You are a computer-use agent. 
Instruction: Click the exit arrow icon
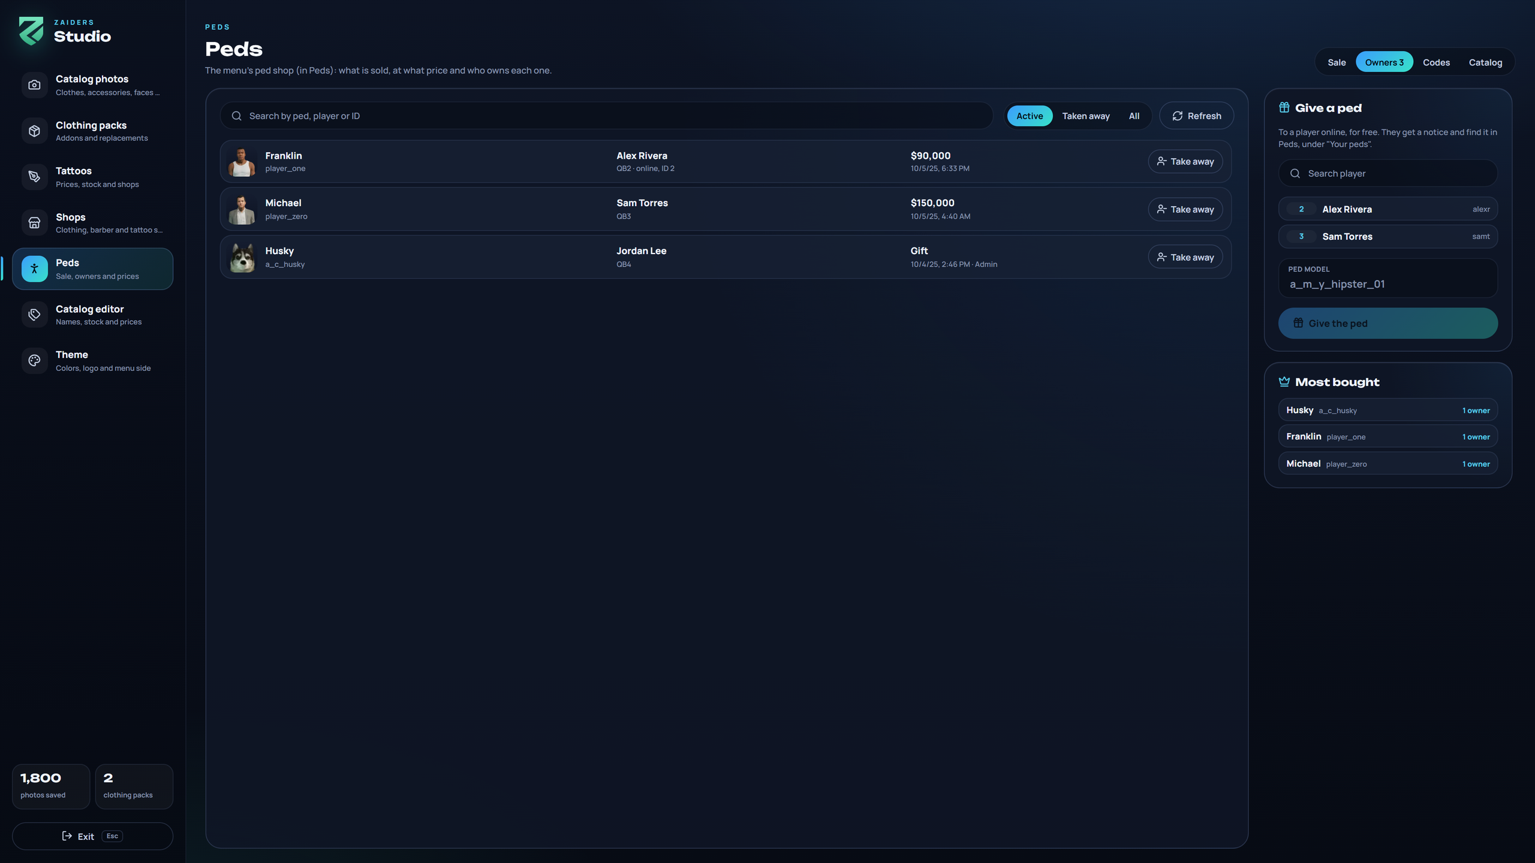tap(67, 836)
